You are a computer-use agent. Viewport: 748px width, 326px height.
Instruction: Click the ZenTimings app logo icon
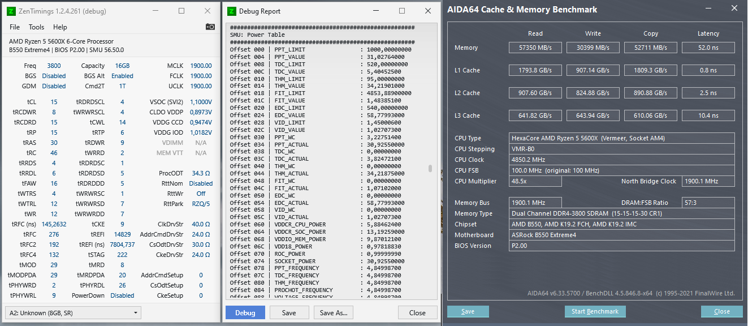coord(11,11)
